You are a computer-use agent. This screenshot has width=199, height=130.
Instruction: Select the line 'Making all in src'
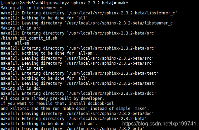click(21, 28)
